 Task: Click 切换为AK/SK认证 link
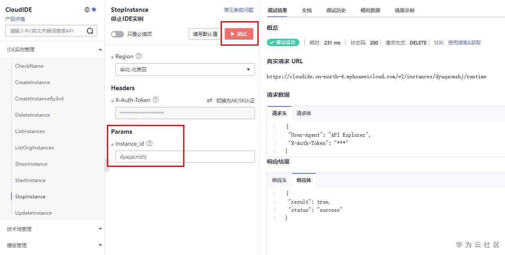[235, 100]
